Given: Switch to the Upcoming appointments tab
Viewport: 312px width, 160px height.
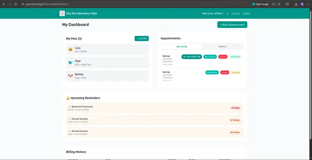Looking at the screenshot, I should click(x=181, y=47).
